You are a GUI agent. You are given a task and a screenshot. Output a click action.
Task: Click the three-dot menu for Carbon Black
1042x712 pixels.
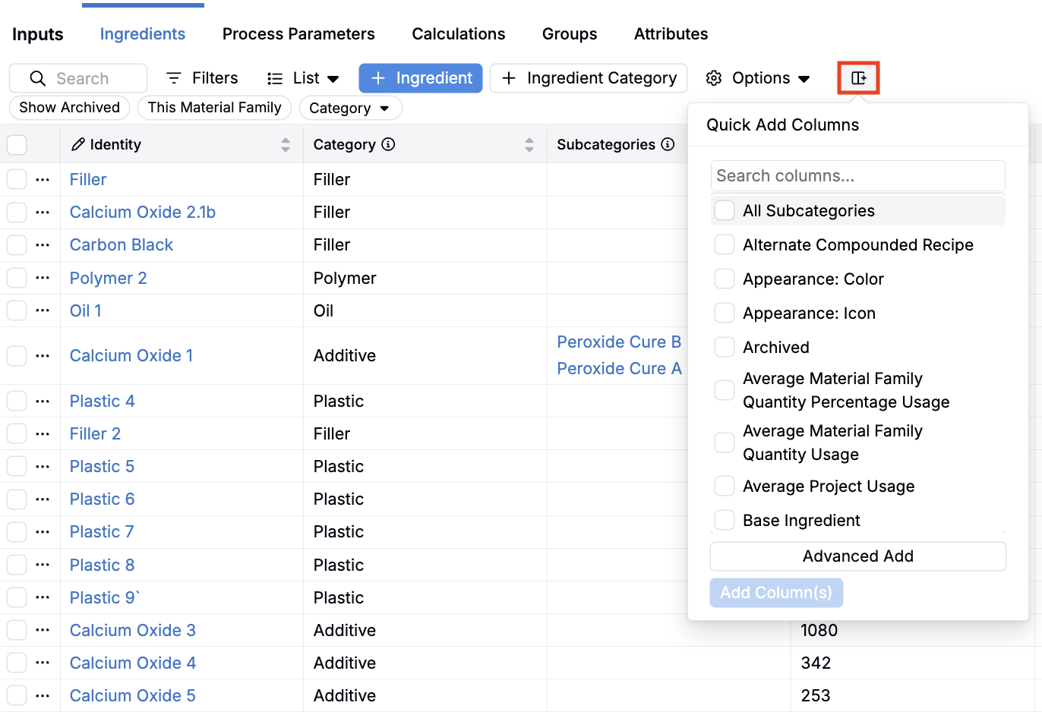click(x=43, y=245)
